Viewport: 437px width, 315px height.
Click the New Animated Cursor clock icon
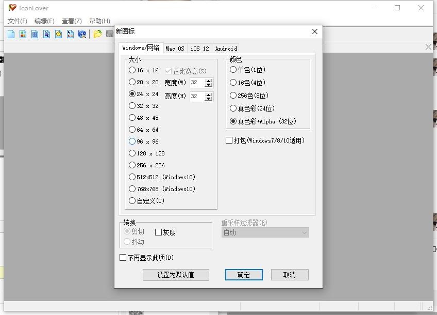(x=59, y=34)
